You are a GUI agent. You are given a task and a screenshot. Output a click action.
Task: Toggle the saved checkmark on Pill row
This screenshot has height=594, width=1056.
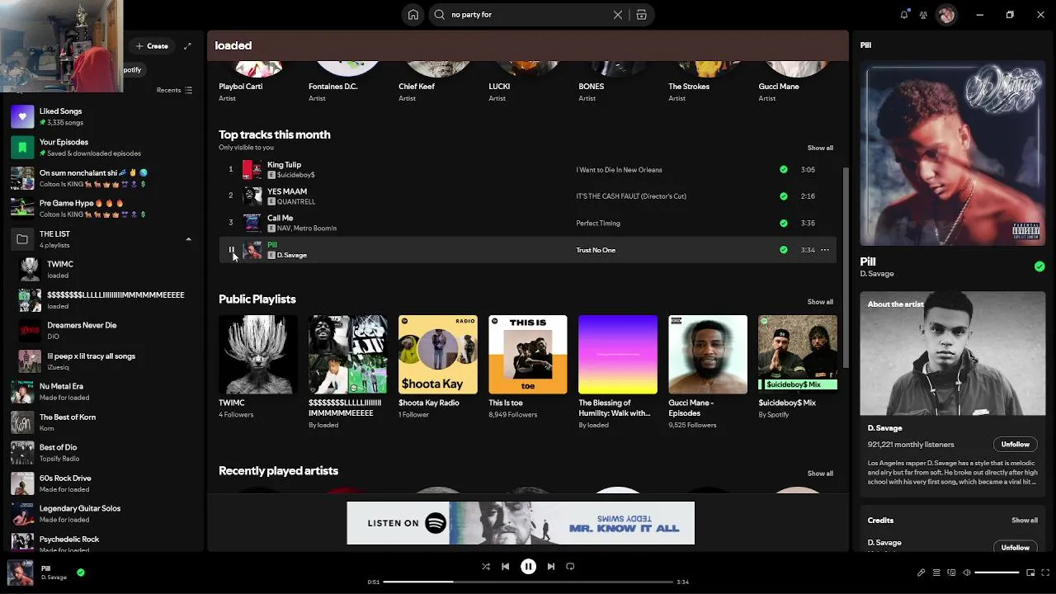[784, 250]
